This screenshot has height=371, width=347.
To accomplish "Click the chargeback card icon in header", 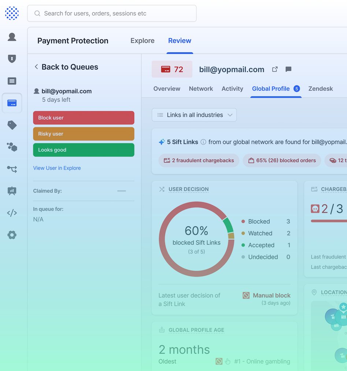I will click(314, 189).
